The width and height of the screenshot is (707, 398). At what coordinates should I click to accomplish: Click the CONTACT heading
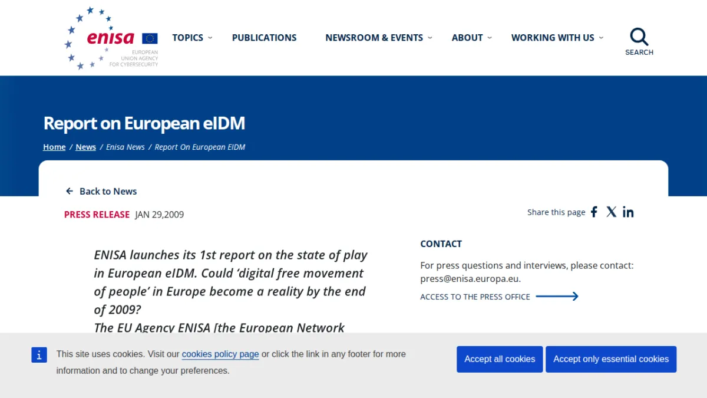click(441, 244)
